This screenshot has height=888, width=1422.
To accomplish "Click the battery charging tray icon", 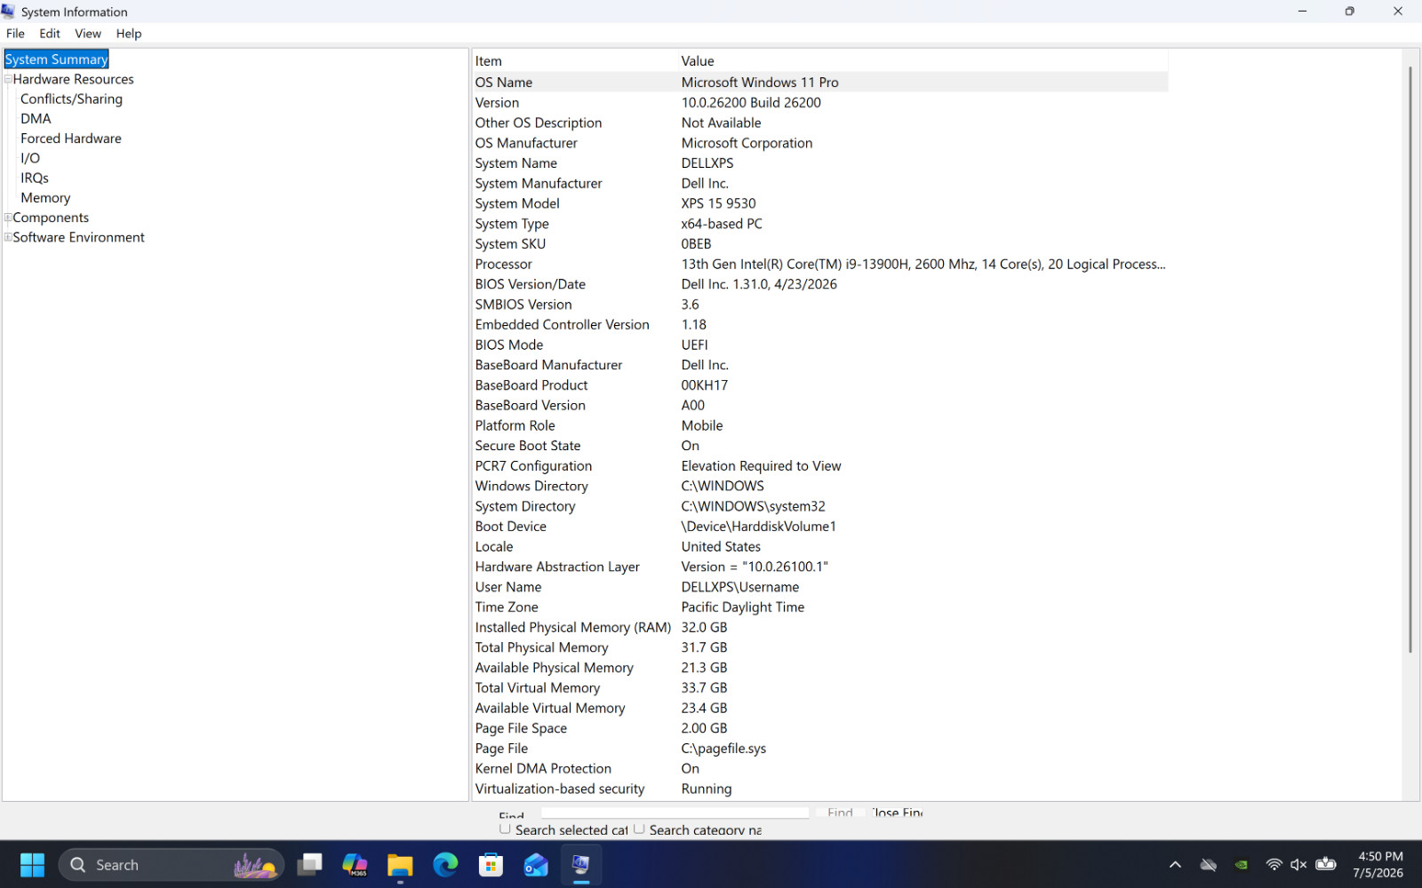I will pyautogui.click(x=1326, y=865).
